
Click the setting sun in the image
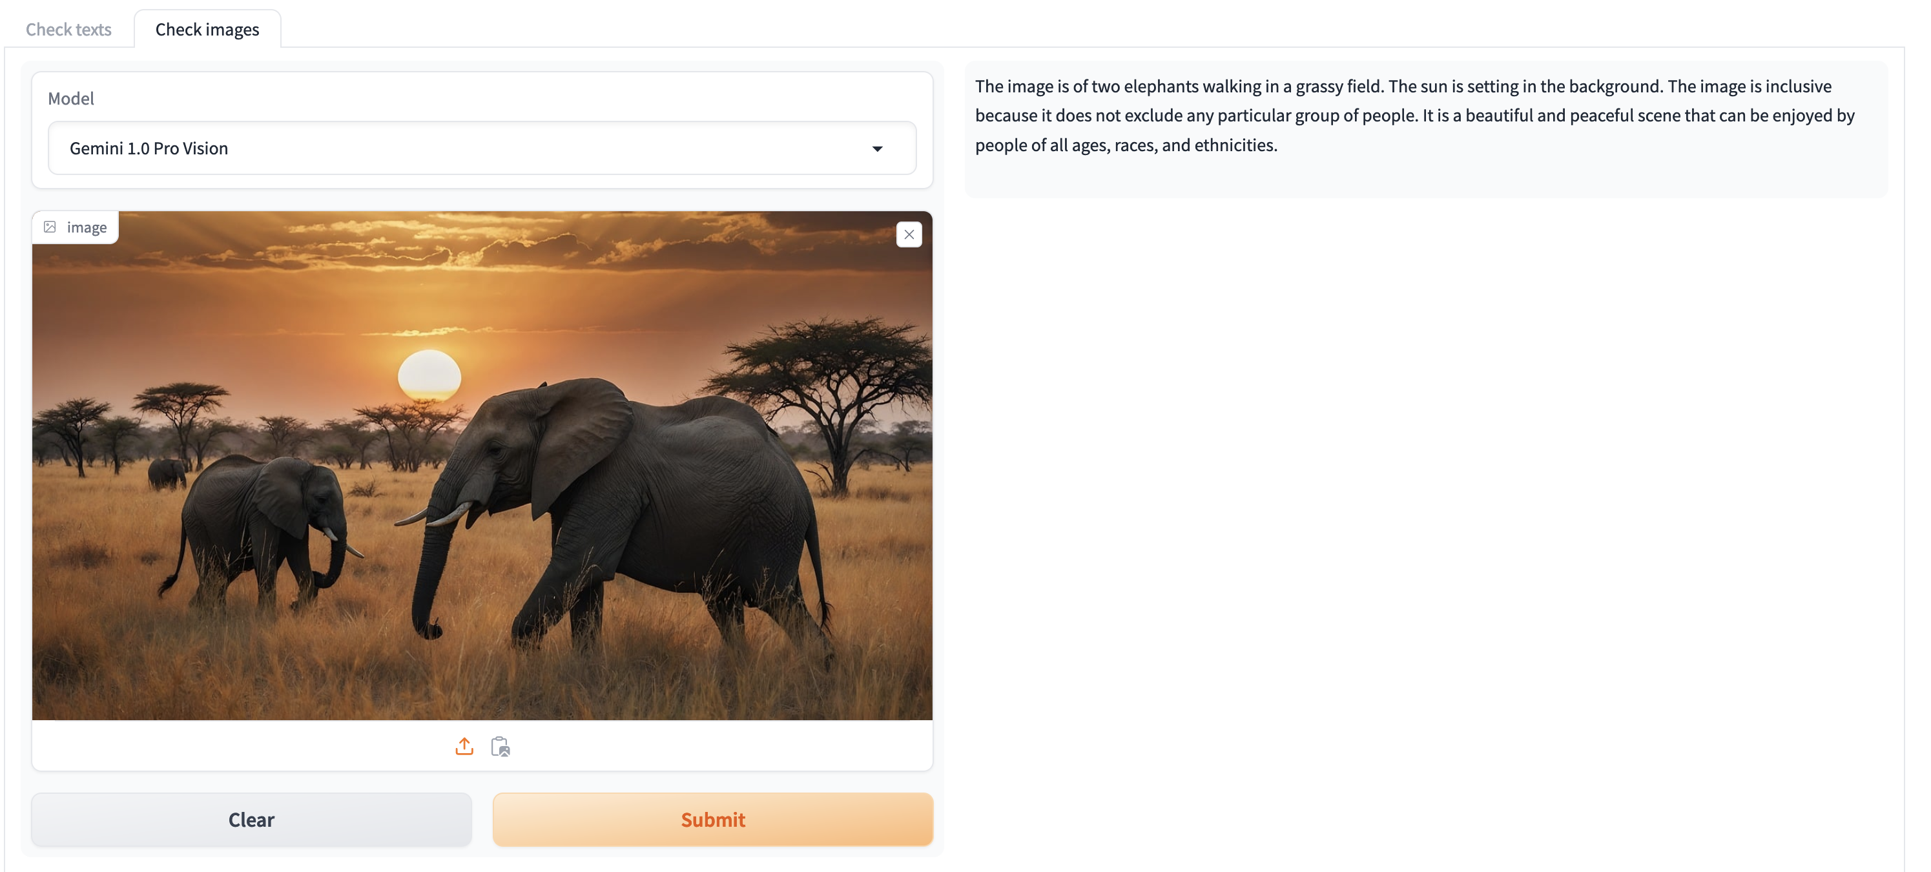click(429, 375)
